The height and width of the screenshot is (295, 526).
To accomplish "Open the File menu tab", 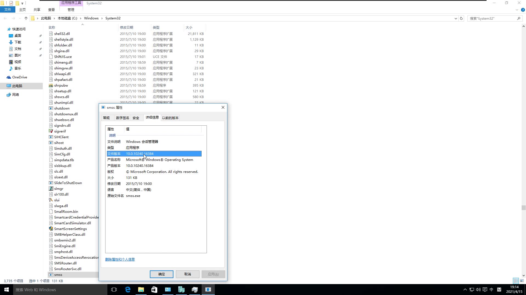I will [x=8, y=10].
